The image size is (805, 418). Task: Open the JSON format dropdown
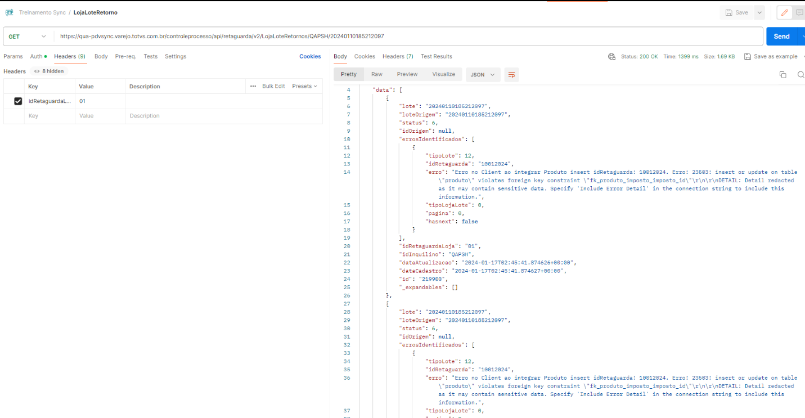coord(483,75)
